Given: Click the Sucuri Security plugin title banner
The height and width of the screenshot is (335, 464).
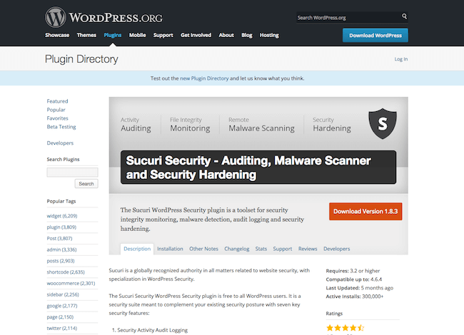Looking at the screenshot, I should pos(258,167).
